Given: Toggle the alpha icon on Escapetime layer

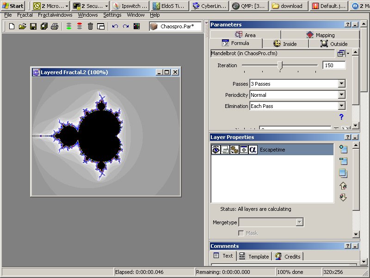Looking at the screenshot, I should (253, 150).
